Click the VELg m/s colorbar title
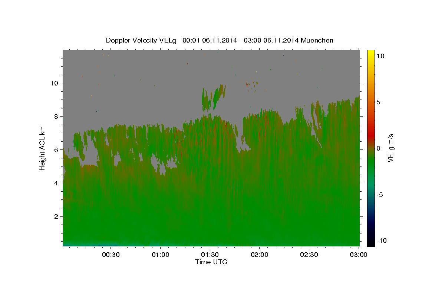This screenshot has height=296, width=445. (390, 148)
